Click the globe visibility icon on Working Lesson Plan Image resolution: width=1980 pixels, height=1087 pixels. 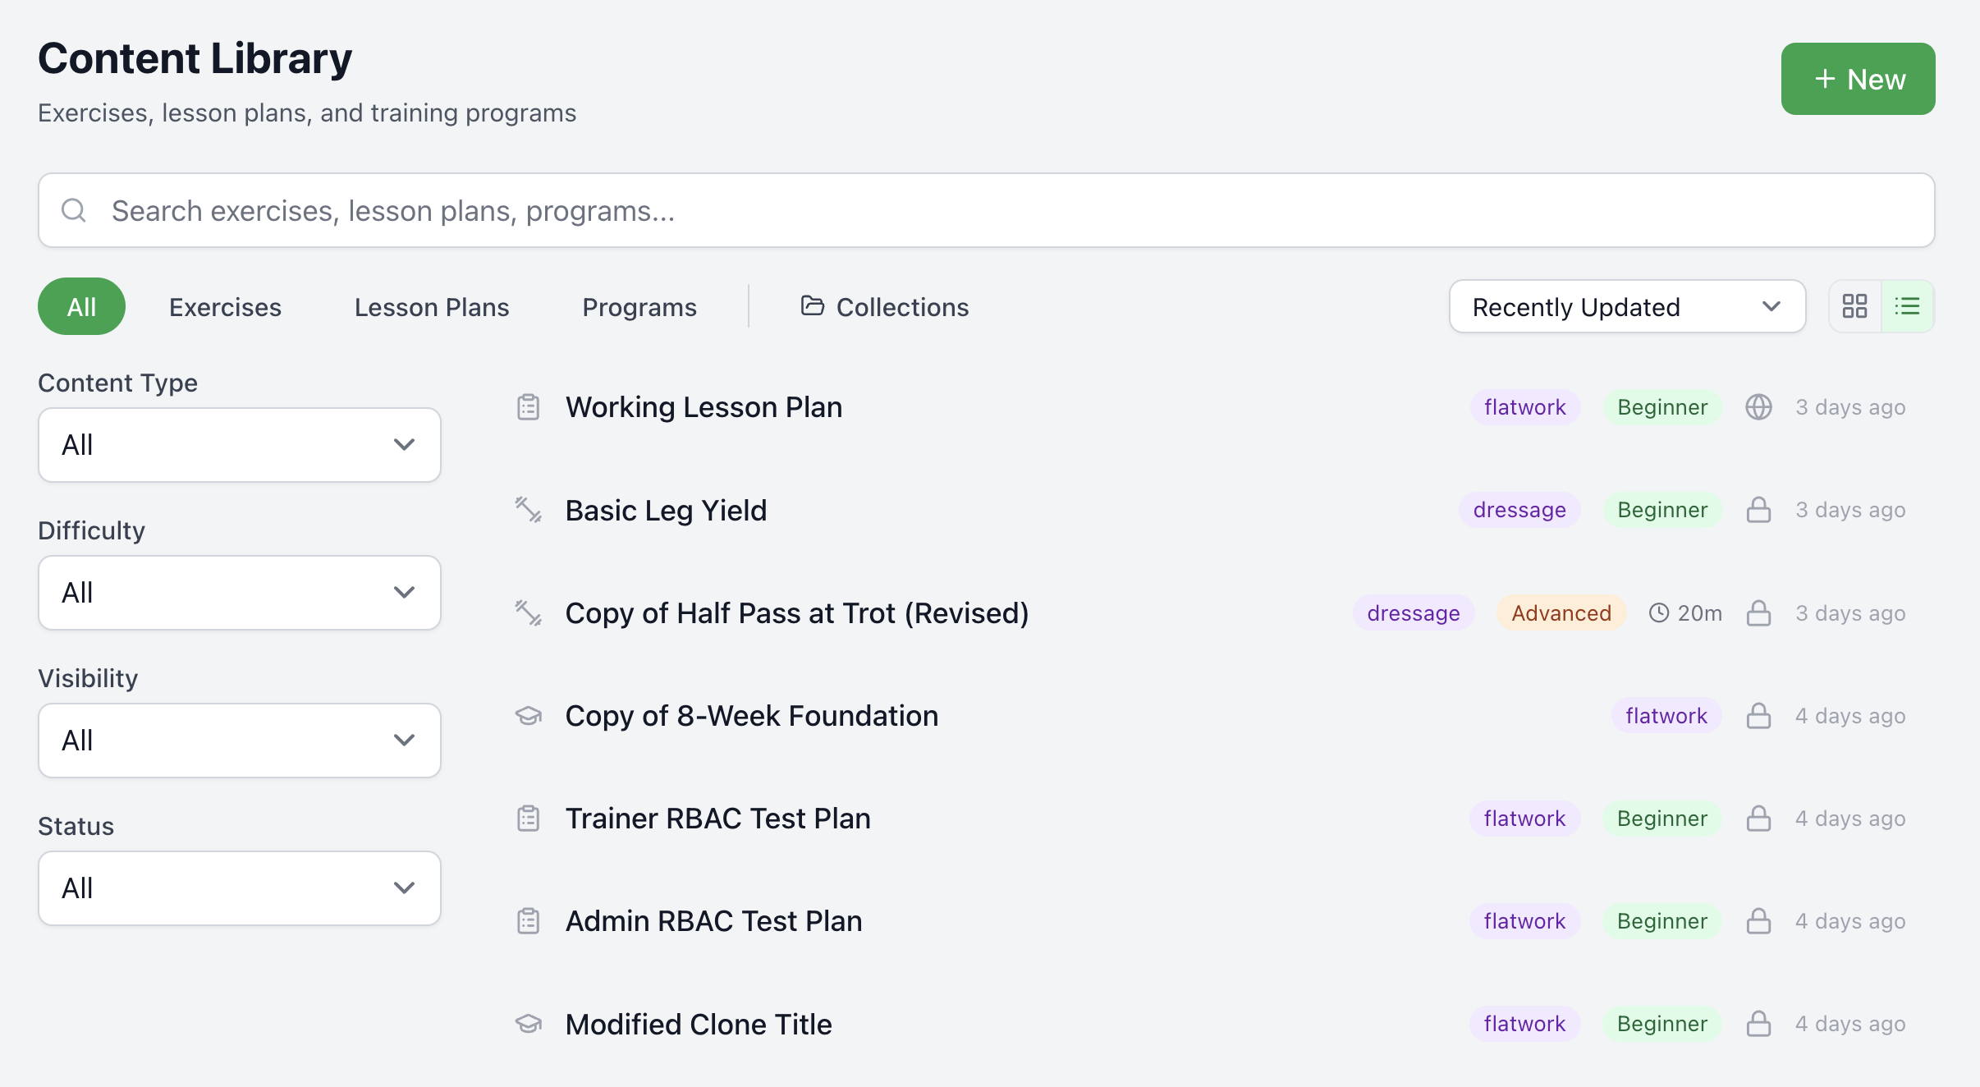tap(1760, 406)
